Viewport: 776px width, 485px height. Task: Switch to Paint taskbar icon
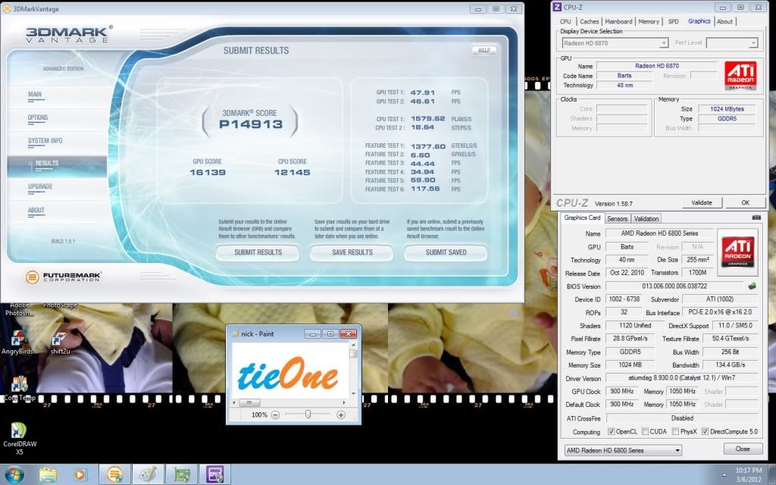(x=148, y=474)
